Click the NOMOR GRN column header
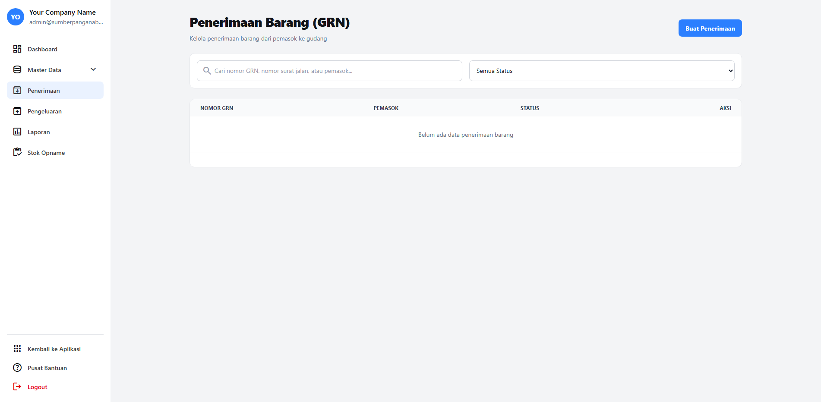Image resolution: width=821 pixels, height=402 pixels. pyautogui.click(x=217, y=108)
